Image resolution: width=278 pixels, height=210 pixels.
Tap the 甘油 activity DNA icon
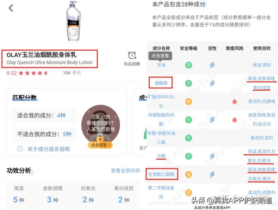point(212,65)
